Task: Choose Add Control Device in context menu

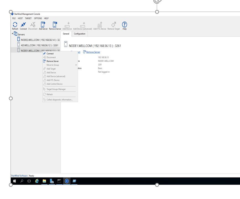Action: 60,84
